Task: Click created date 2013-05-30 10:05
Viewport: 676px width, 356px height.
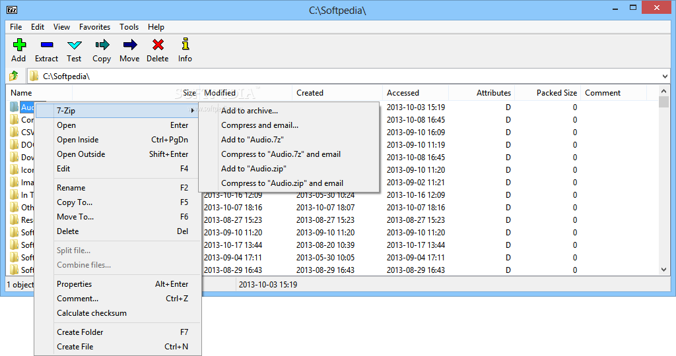Action: click(x=325, y=257)
